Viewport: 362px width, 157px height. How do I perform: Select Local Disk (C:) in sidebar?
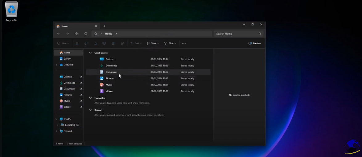click(x=72, y=125)
